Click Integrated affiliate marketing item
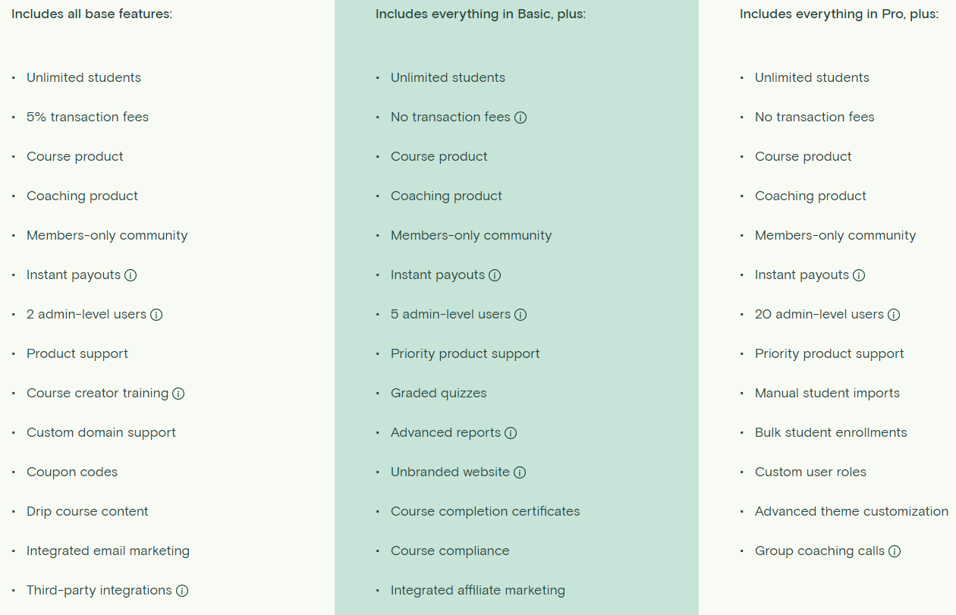This screenshot has height=615, width=956. pos(477,590)
